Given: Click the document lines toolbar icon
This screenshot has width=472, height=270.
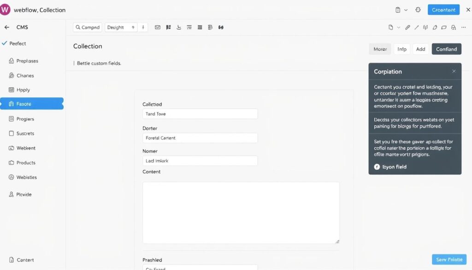Looking at the screenshot, I should [x=210, y=27].
